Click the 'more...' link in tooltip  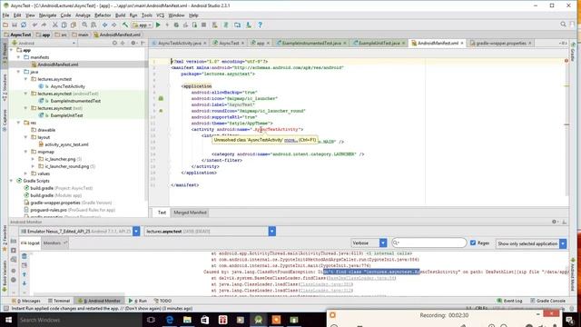click(x=290, y=140)
